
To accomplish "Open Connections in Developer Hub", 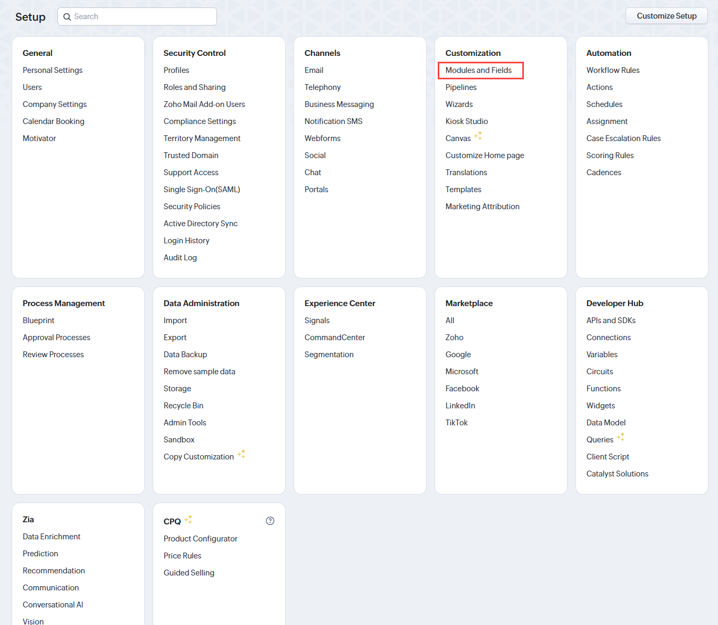I will 609,338.
